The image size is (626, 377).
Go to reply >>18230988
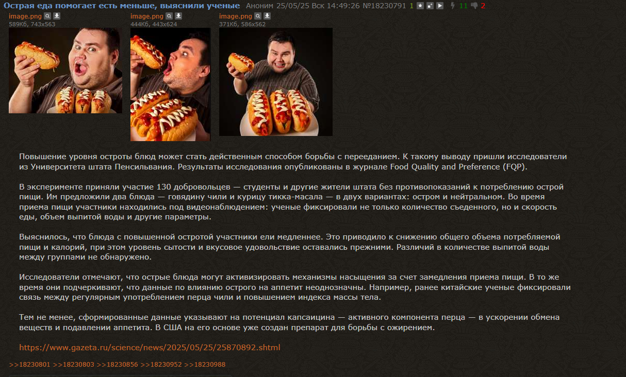pyautogui.click(x=205, y=365)
